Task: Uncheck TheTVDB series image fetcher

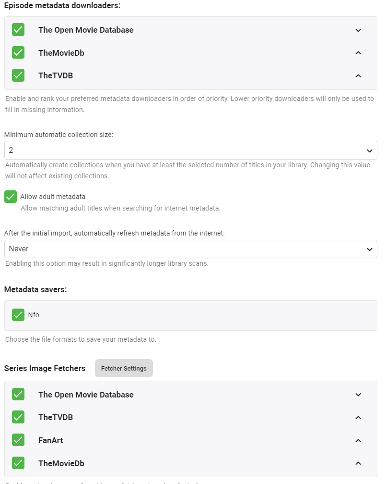Action: point(18,418)
